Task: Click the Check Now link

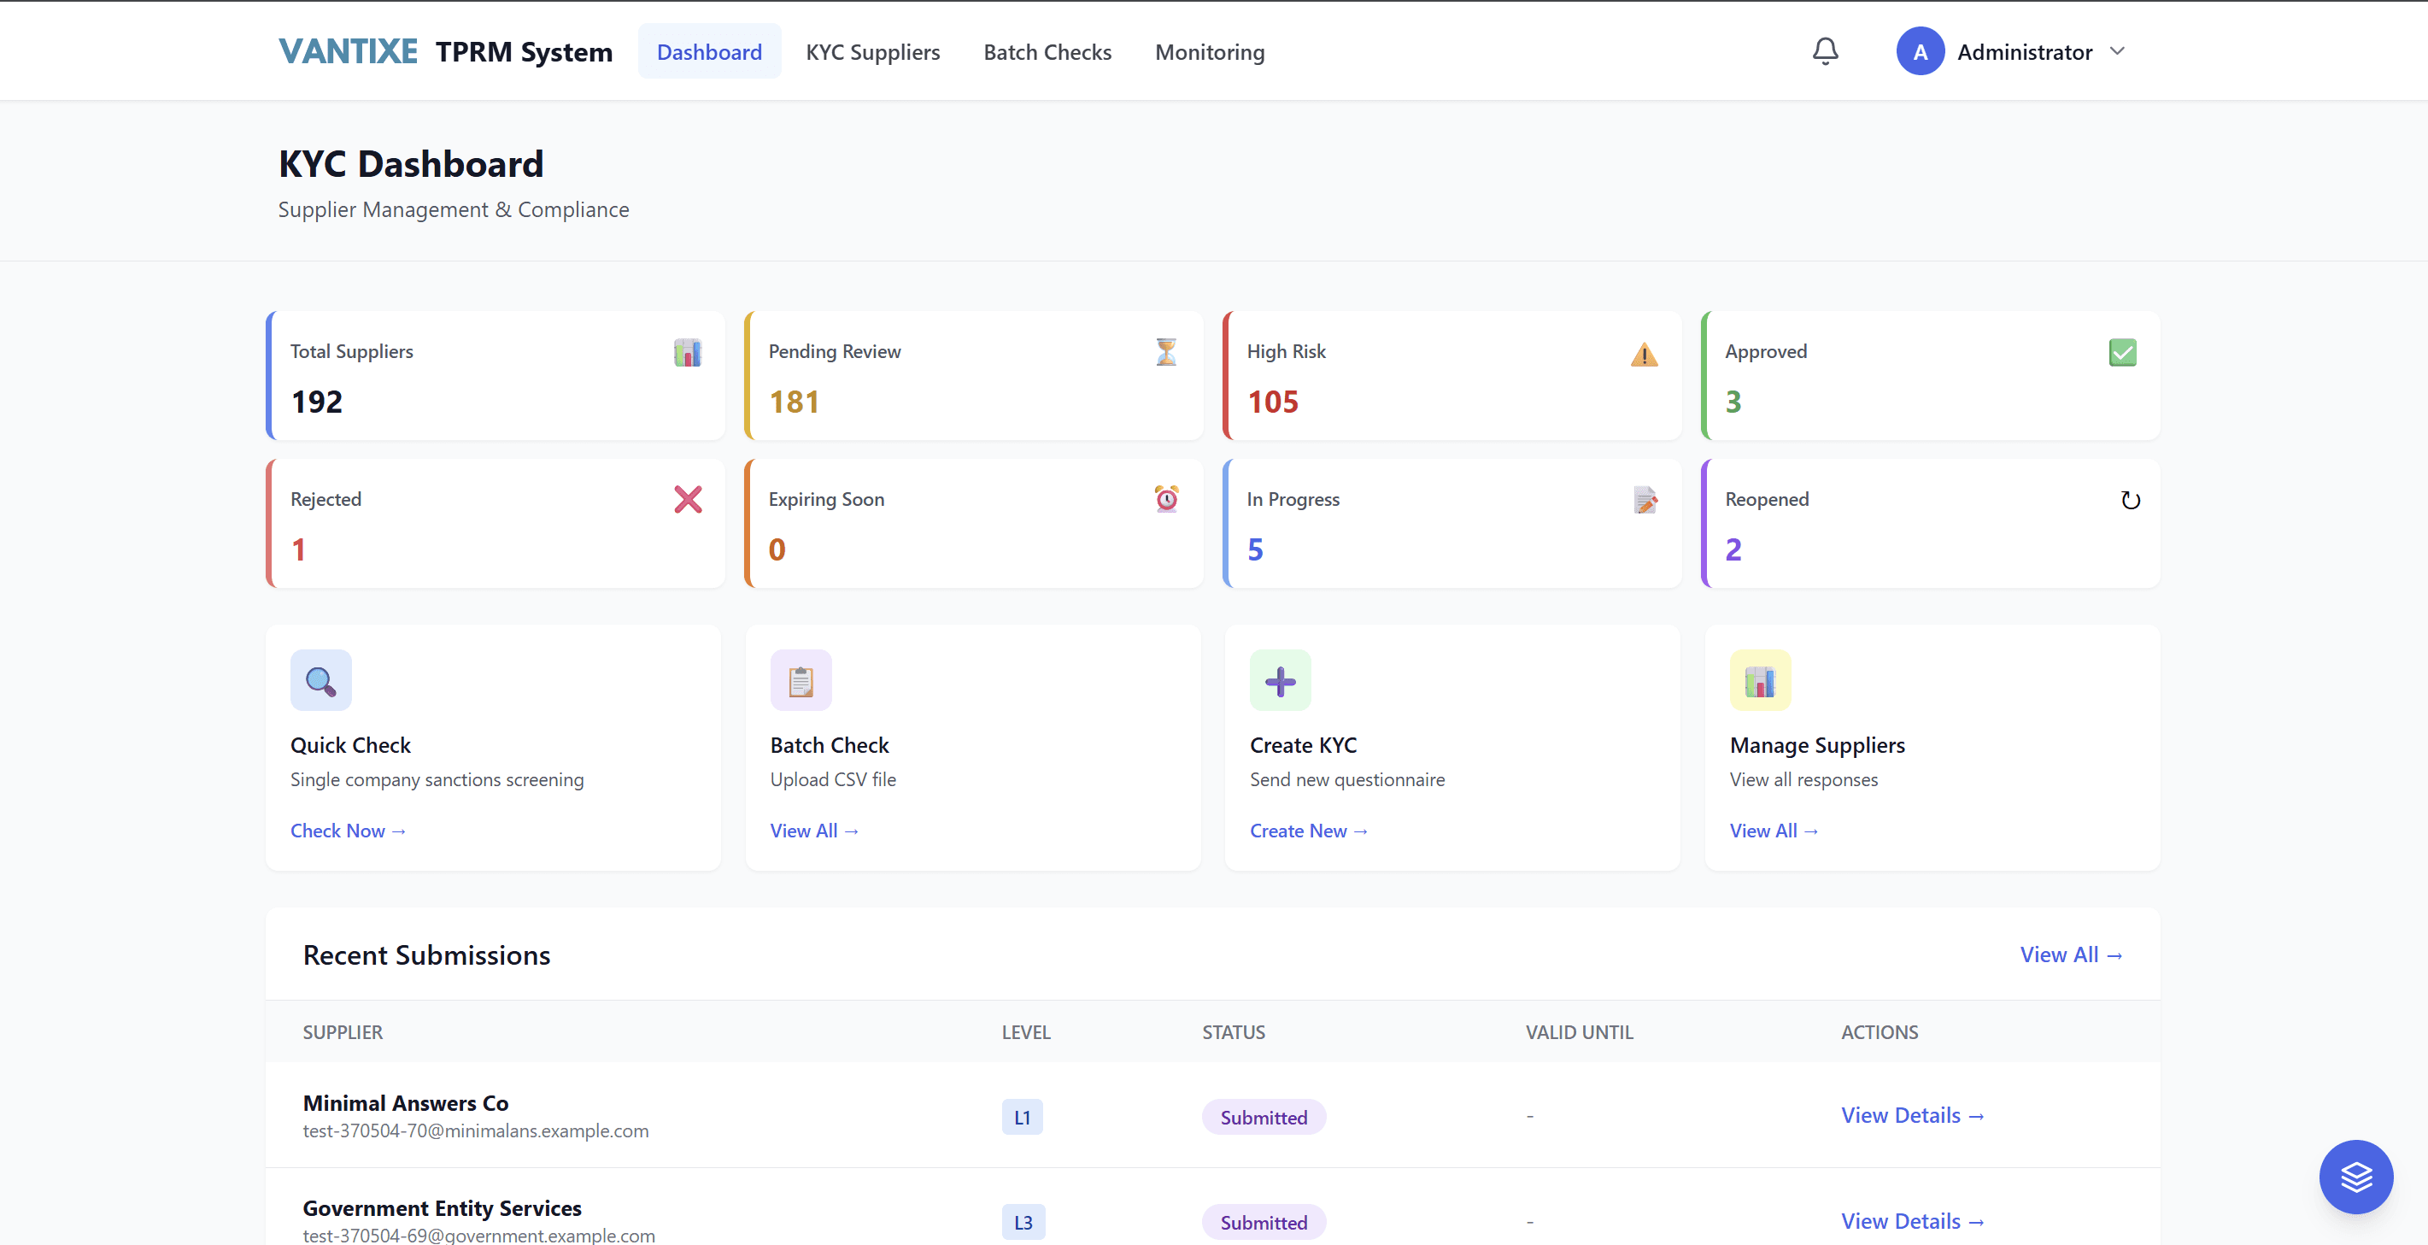Action: [347, 831]
